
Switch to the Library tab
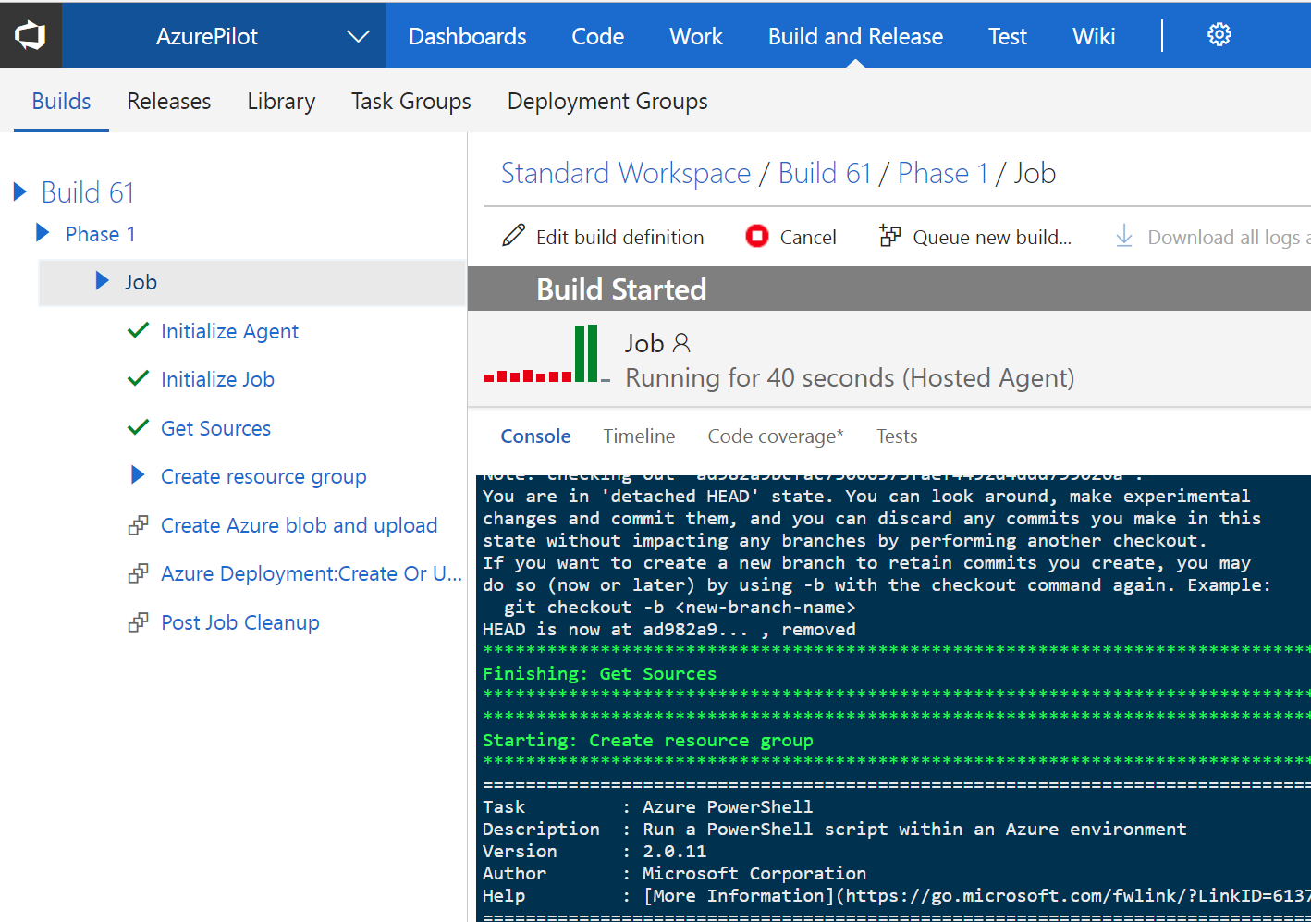281,101
